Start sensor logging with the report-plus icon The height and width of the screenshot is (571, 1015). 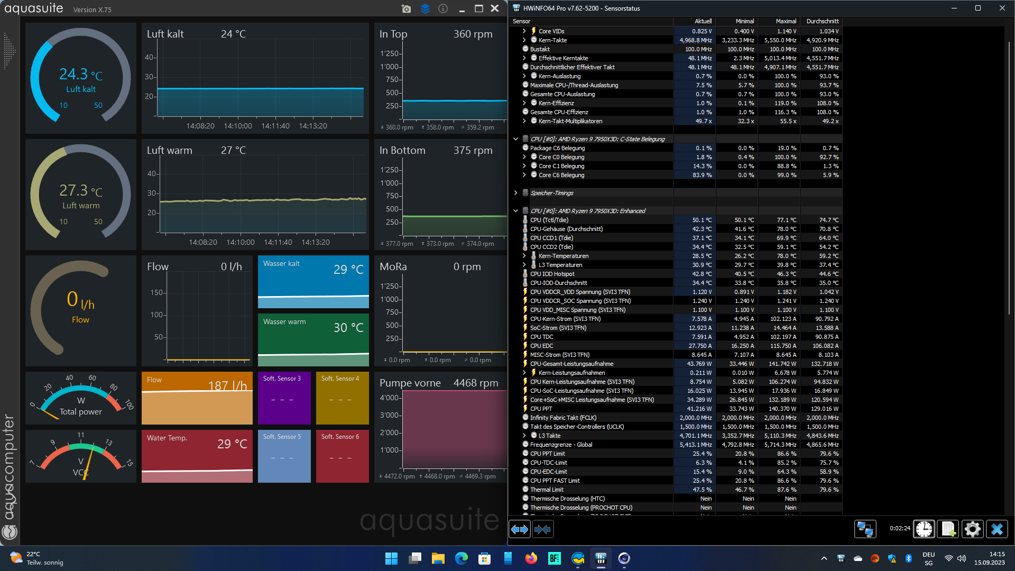(x=948, y=529)
